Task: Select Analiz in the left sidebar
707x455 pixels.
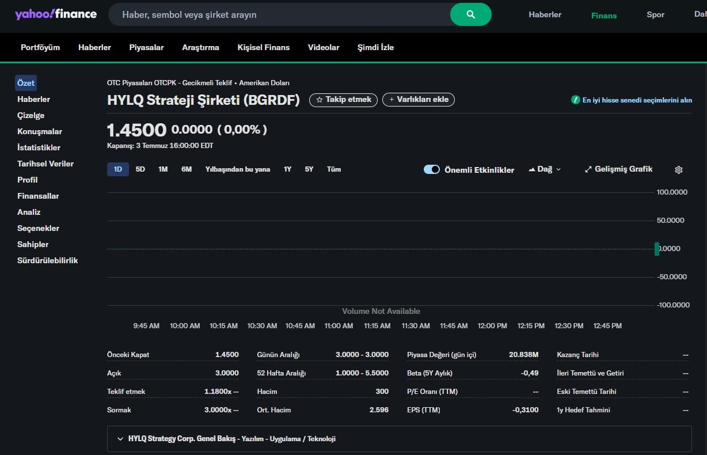Action: (x=29, y=212)
